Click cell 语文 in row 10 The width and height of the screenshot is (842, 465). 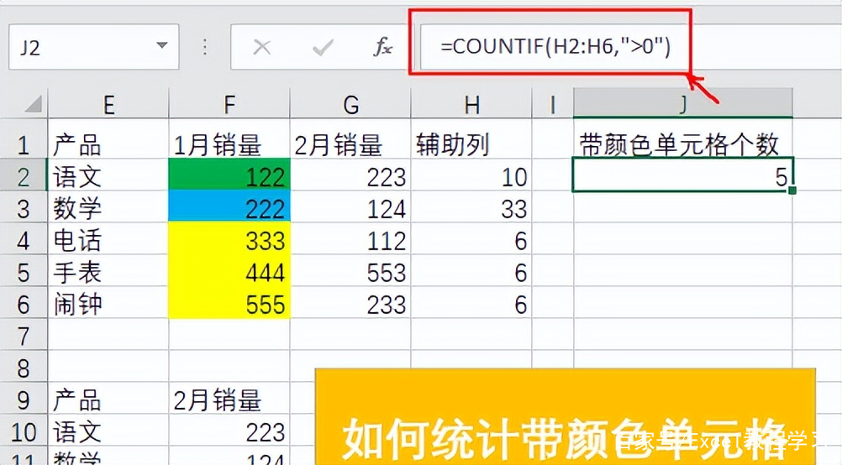pyautogui.click(x=108, y=430)
